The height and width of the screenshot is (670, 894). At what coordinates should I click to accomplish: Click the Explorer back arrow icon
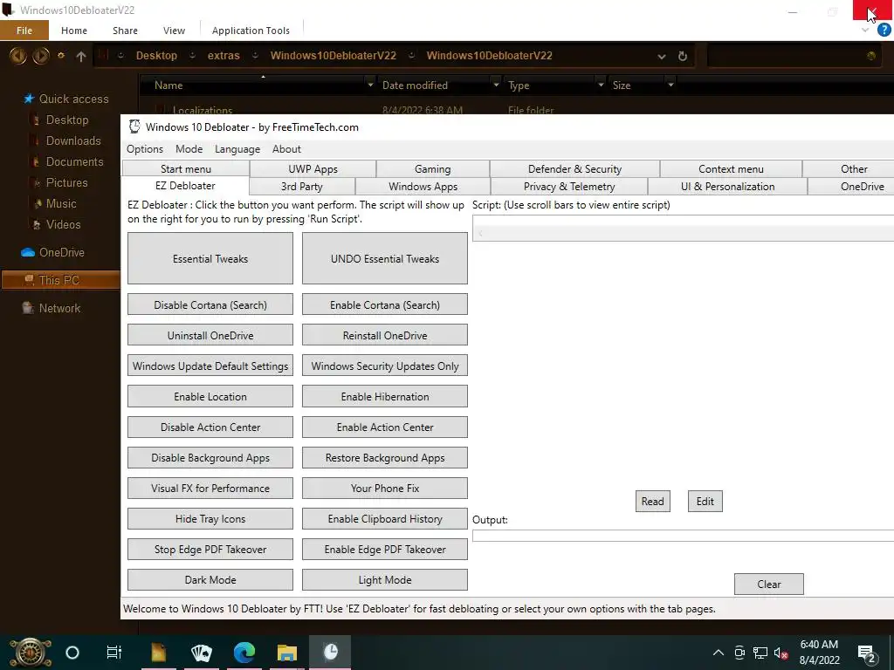(17, 56)
